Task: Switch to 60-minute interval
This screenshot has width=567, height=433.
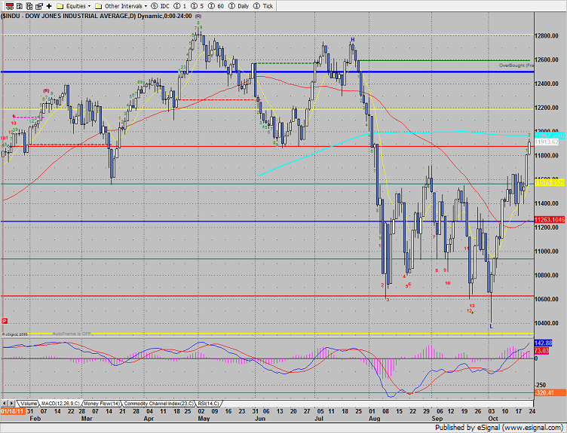Action: click(x=216, y=6)
